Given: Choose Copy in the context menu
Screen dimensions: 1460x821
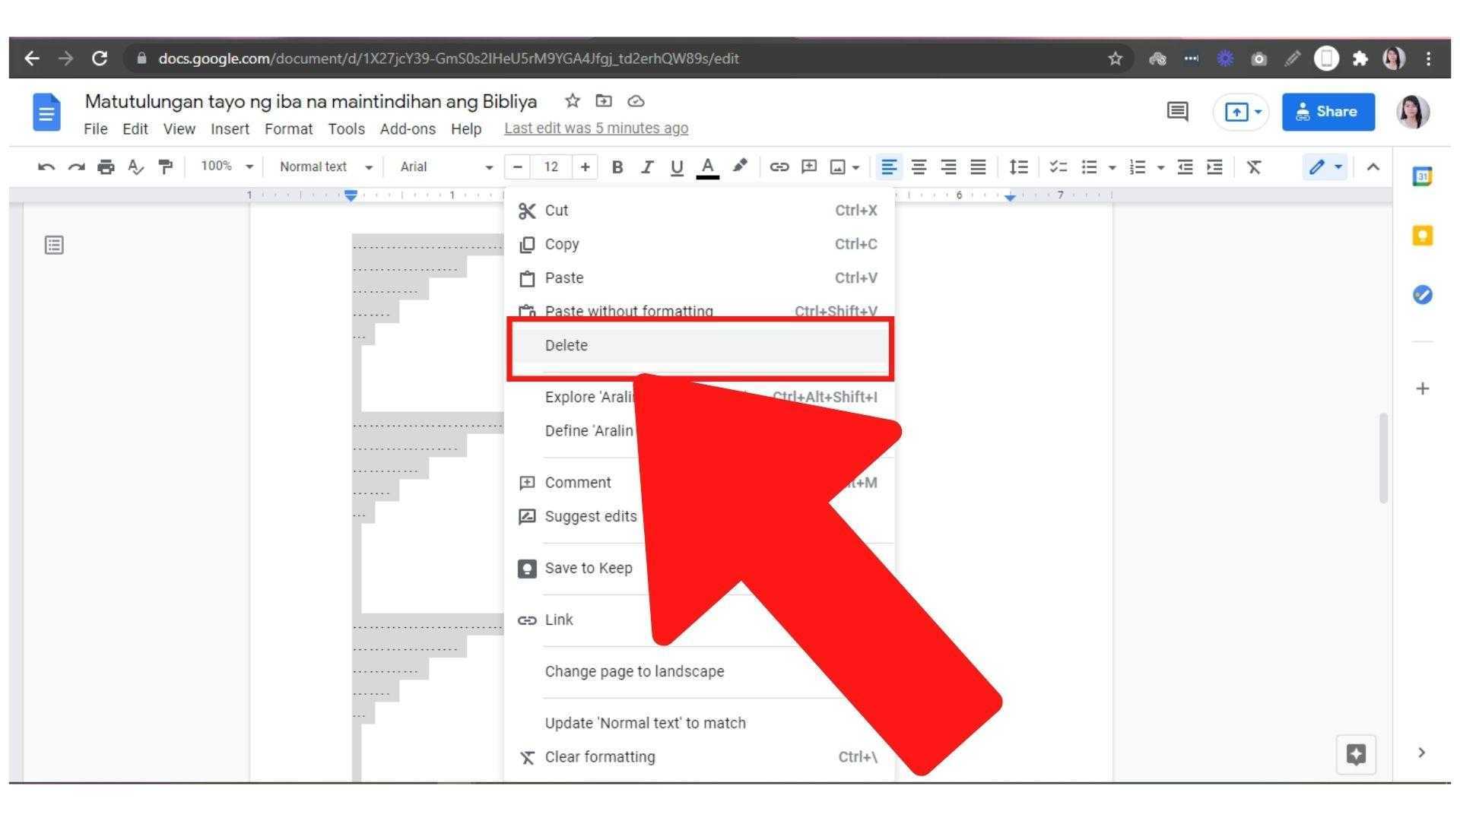Looking at the screenshot, I should 700,244.
